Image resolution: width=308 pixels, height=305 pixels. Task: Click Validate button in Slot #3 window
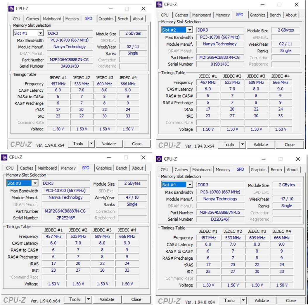pos(107,299)
